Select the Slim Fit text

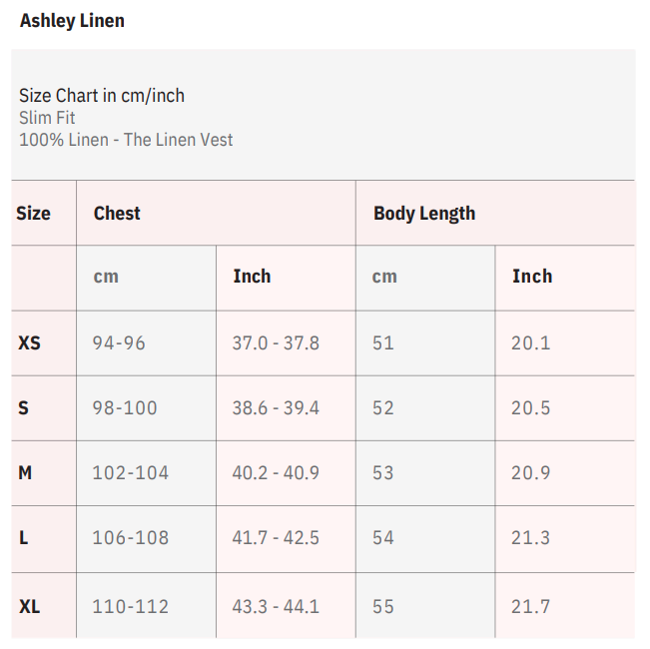tap(47, 118)
